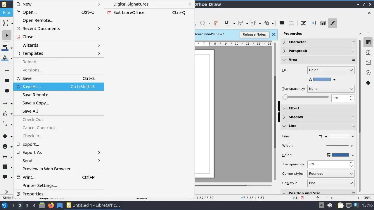Toggle Shadow on the toolbar
Viewport: 374px width, 210px height.
(282, 23)
